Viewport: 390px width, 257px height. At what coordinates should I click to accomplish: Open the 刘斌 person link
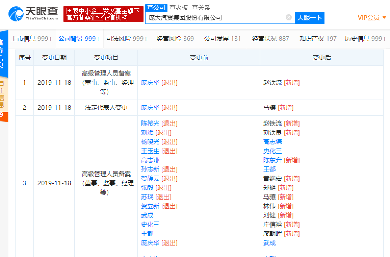pyautogui.click(x=147, y=133)
